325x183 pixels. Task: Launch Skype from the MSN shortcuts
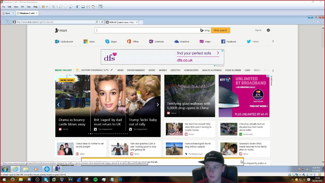(111, 41)
